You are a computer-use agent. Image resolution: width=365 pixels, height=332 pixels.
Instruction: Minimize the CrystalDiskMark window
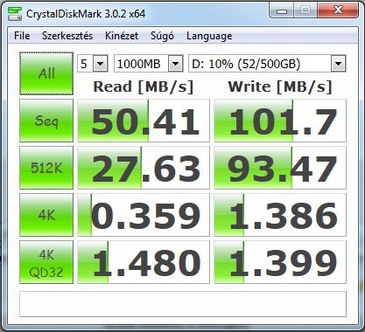(x=281, y=10)
